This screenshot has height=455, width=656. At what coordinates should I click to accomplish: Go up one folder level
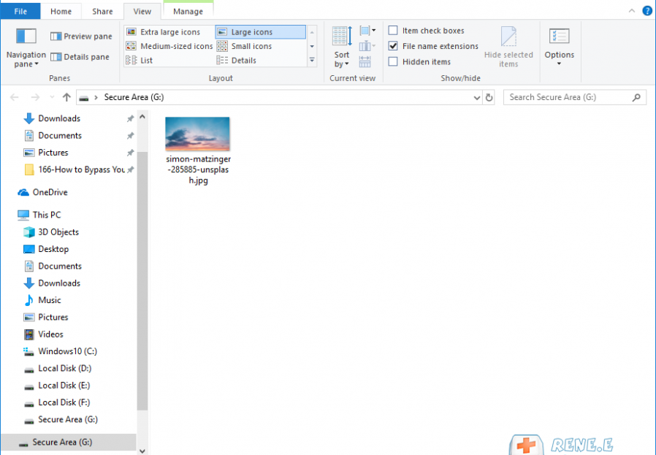[66, 97]
